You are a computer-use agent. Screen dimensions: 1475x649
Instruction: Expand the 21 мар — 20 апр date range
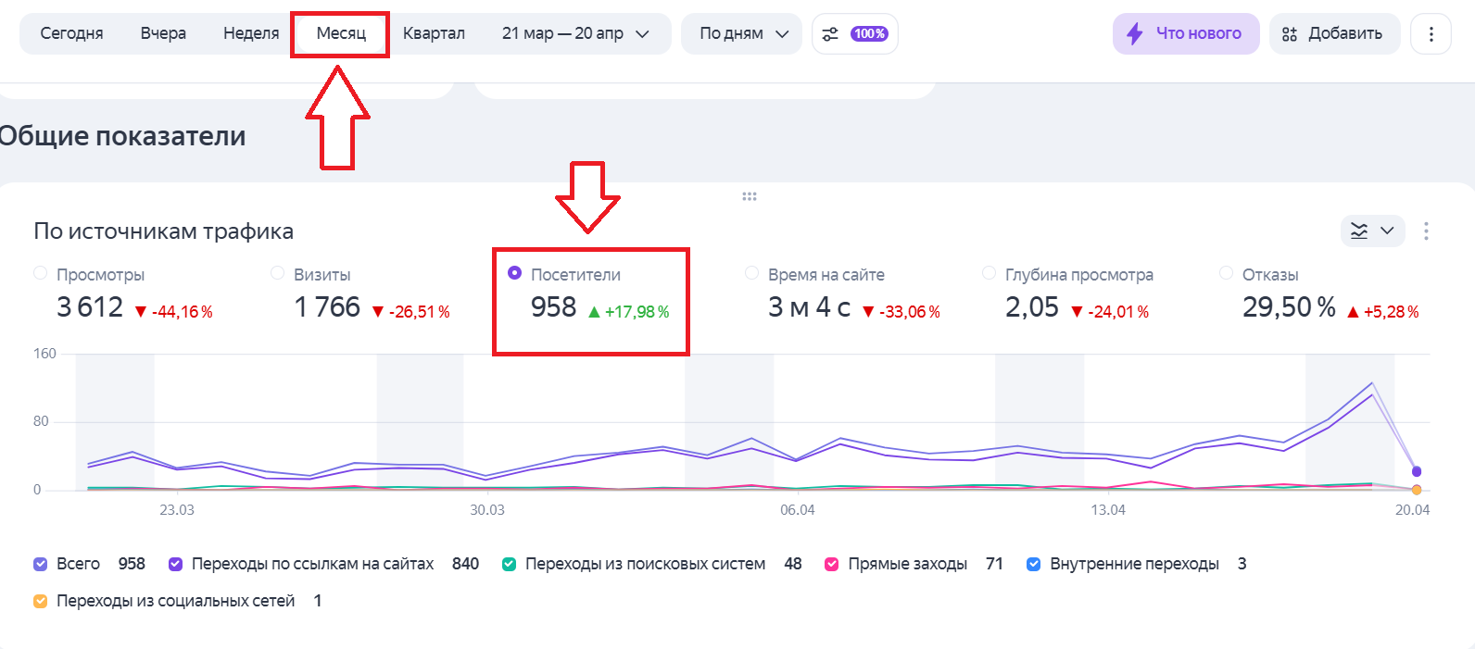tap(574, 34)
